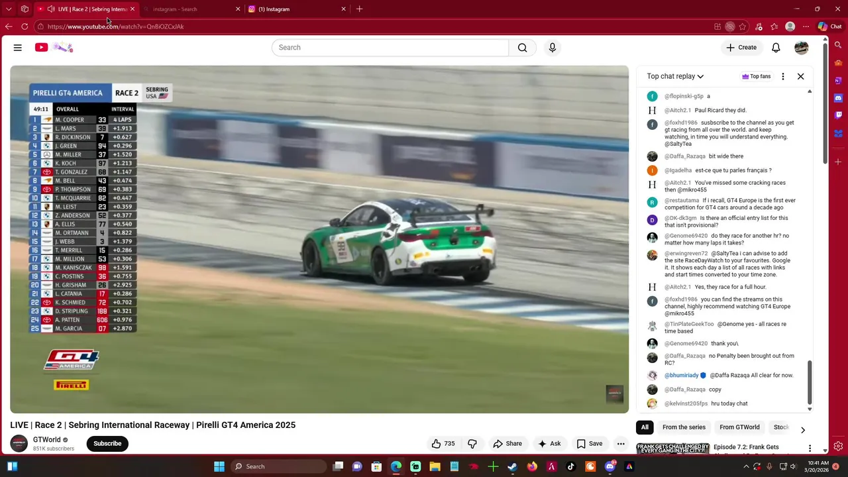Toggle Top fans in chat
The height and width of the screenshot is (477, 848).
click(x=756, y=76)
